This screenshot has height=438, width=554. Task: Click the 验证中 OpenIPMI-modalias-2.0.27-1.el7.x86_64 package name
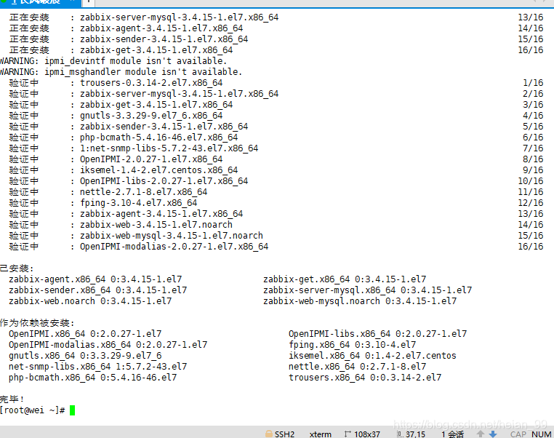pyautogui.click(x=174, y=247)
